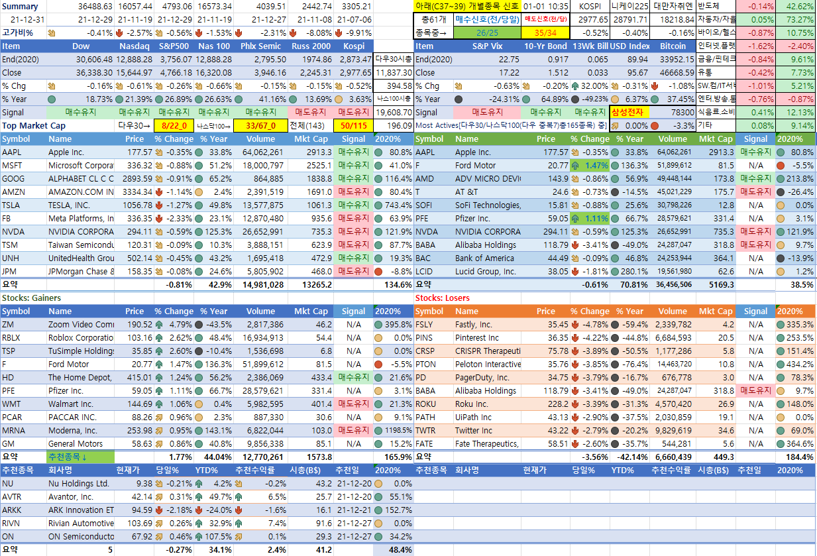Select the 'SOFI' symbol cell
Screen dimensions: 817x556
click(x=434, y=205)
